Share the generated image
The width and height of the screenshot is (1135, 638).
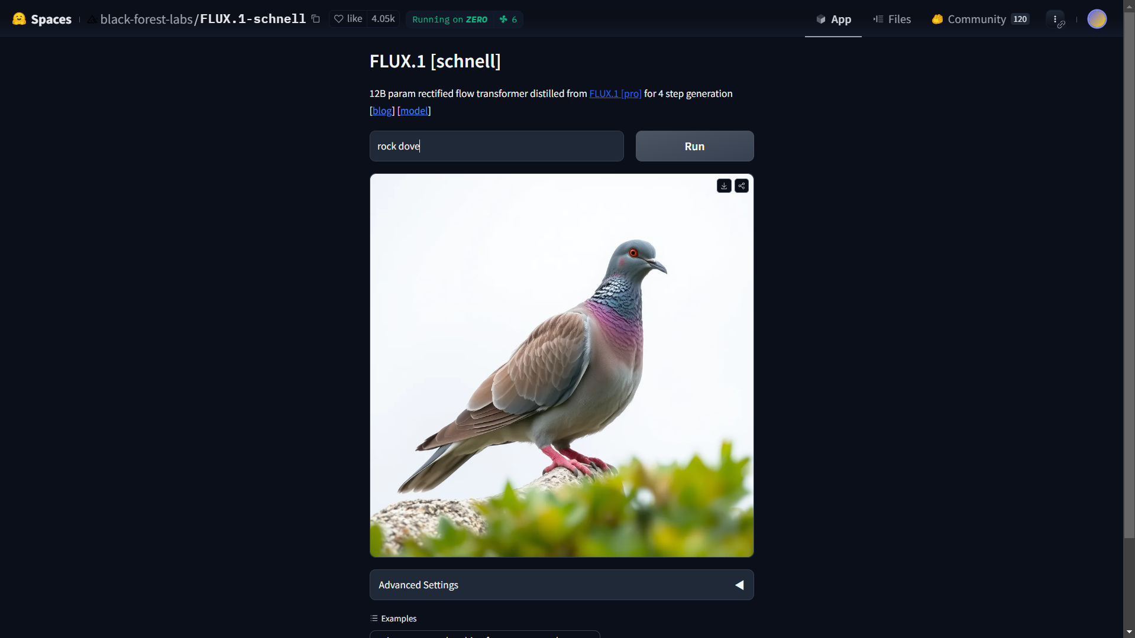click(x=742, y=186)
